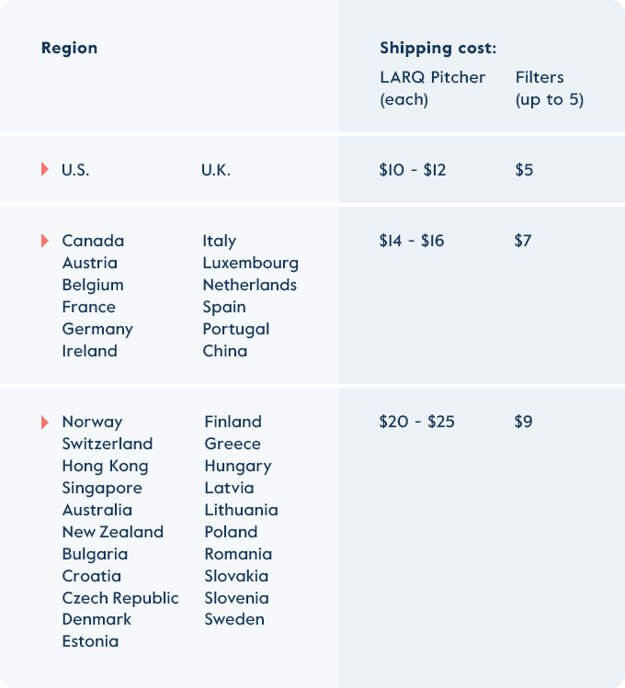Click the $5 filters shipping cost

click(524, 170)
